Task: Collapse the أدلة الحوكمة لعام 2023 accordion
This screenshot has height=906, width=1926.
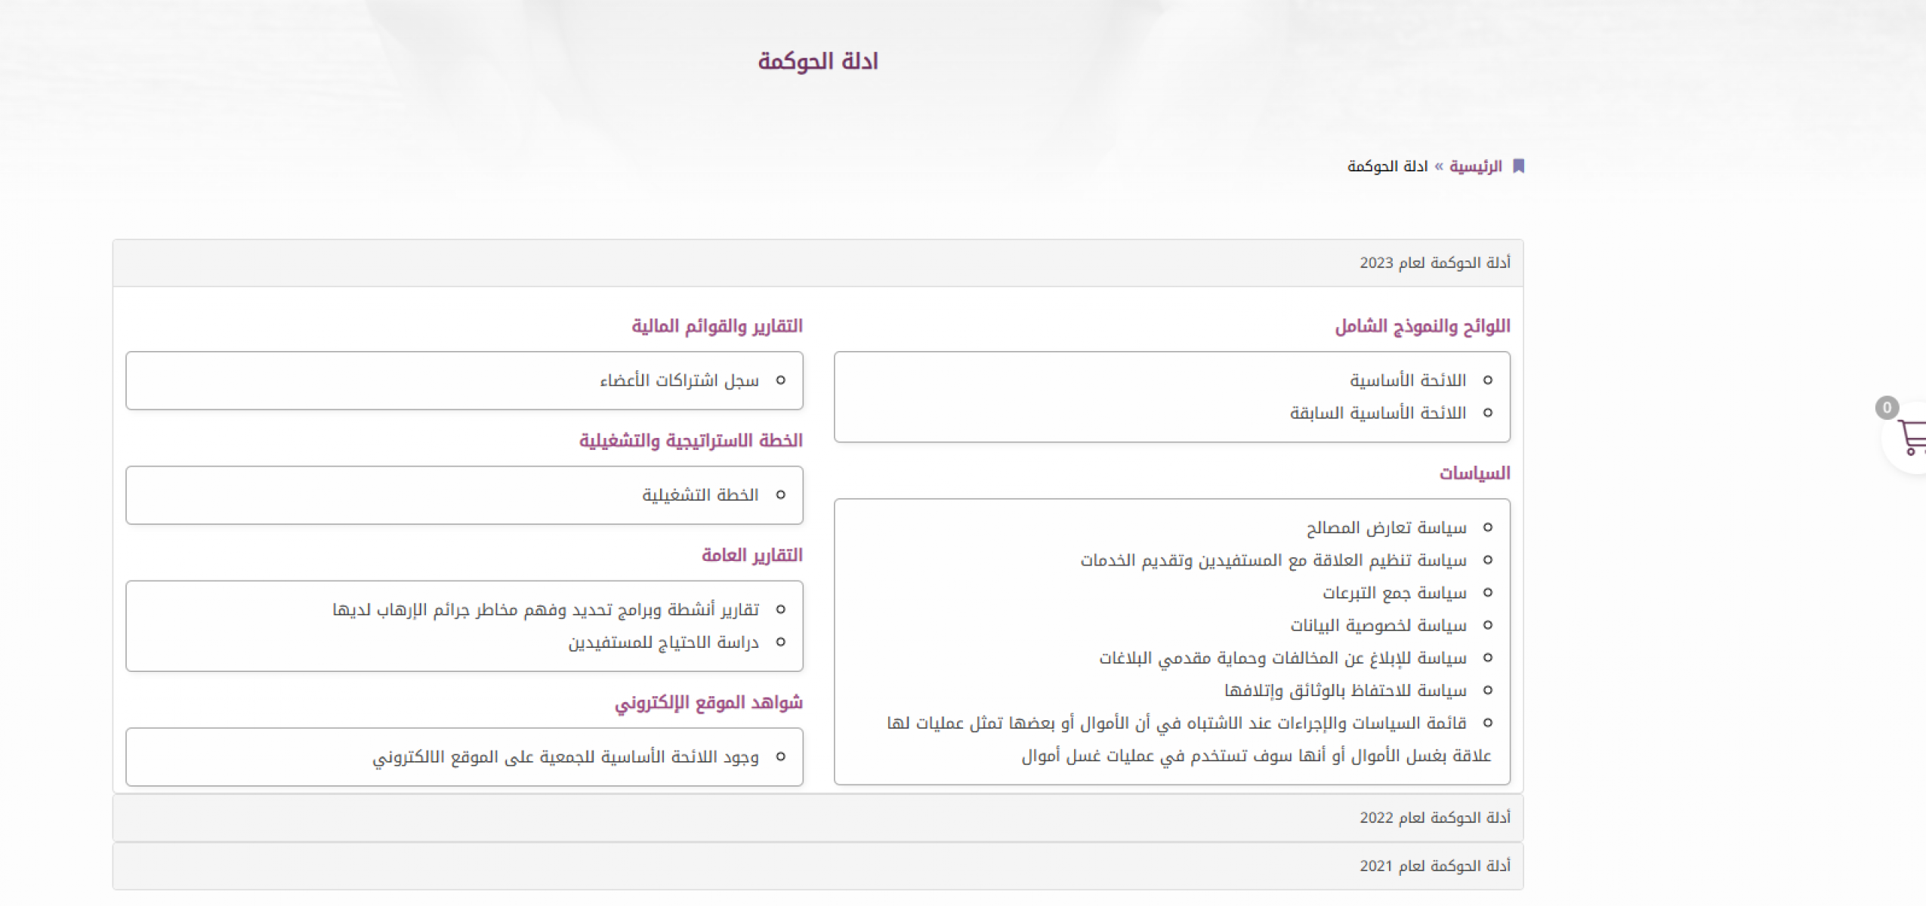Action: [818, 263]
